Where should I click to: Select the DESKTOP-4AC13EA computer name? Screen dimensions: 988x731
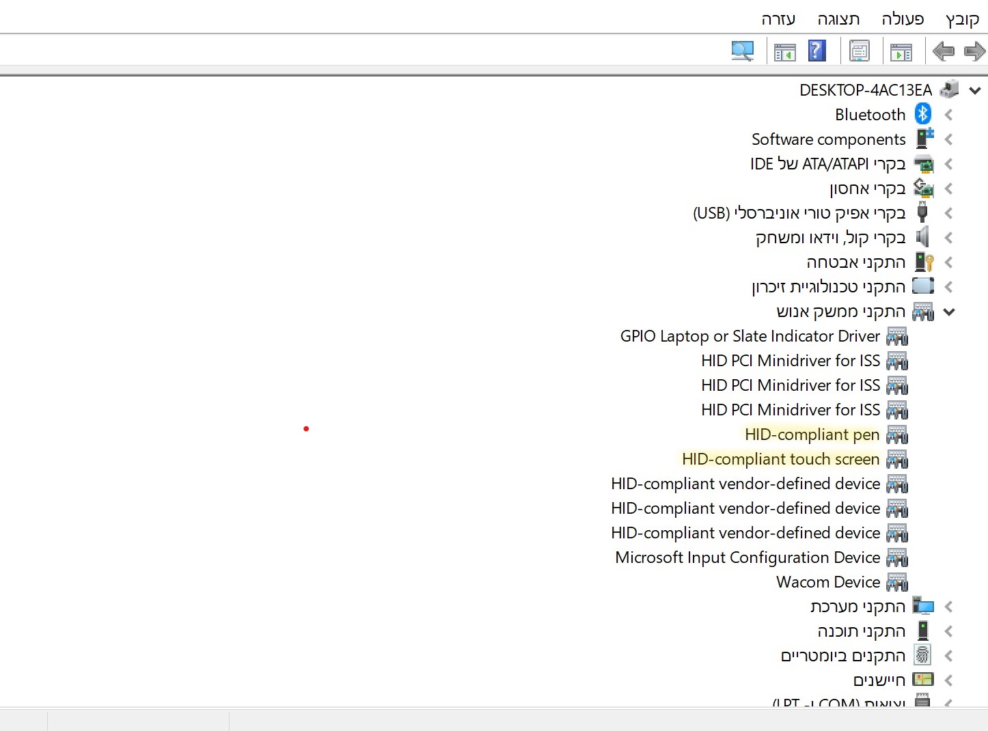point(866,90)
